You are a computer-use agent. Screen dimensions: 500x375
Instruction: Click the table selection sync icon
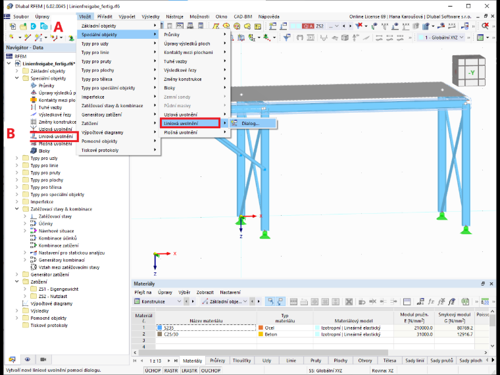[270, 301]
